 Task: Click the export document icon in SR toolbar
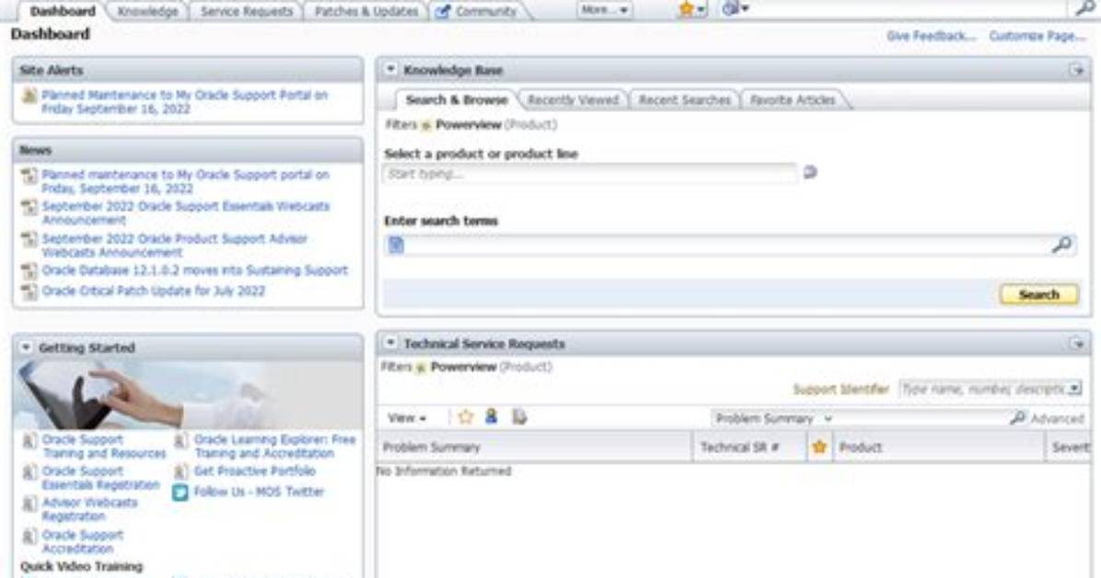[519, 417]
